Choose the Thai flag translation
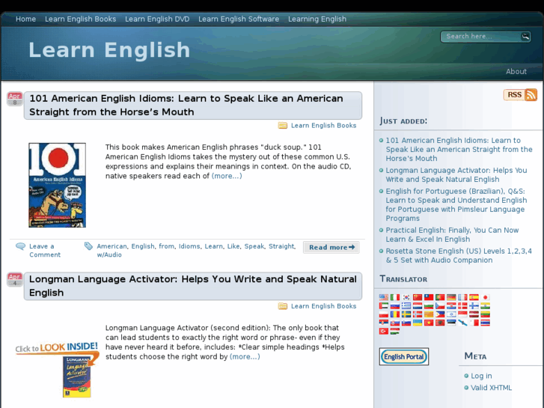Screen dimensions: 544x408 pos(485,323)
